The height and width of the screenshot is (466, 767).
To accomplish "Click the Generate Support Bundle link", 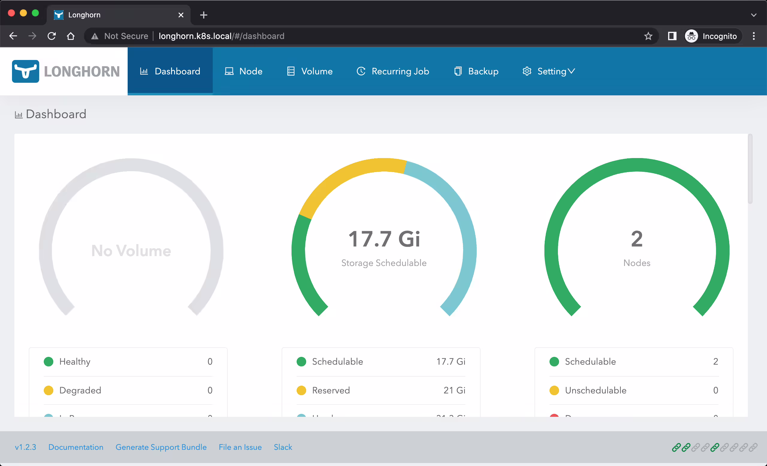I will coord(161,447).
